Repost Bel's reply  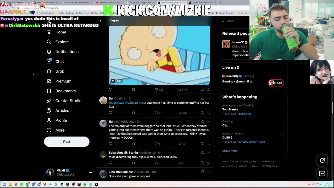point(133,113)
